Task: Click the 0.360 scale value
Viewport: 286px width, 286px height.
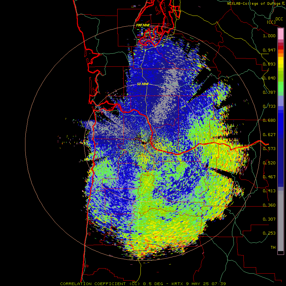Action: [x=269, y=205]
